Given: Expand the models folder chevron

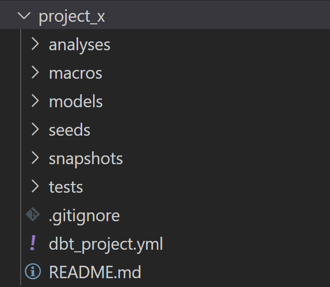Looking at the screenshot, I should 35,101.
